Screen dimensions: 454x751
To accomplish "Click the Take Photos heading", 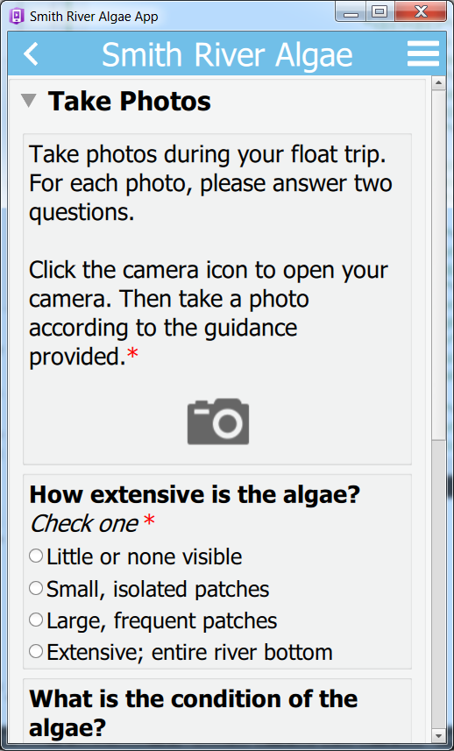I will click(130, 101).
